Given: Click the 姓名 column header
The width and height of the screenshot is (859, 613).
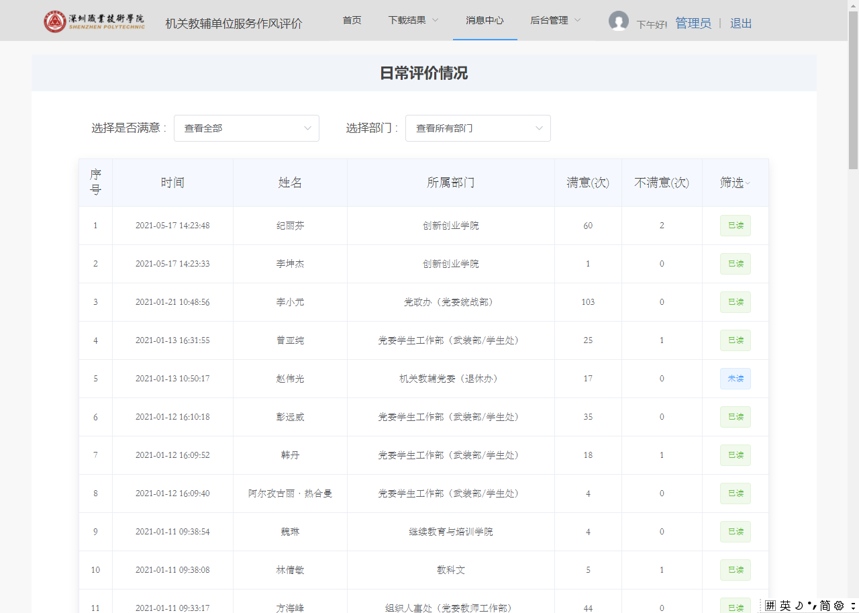Looking at the screenshot, I should (290, 183).
